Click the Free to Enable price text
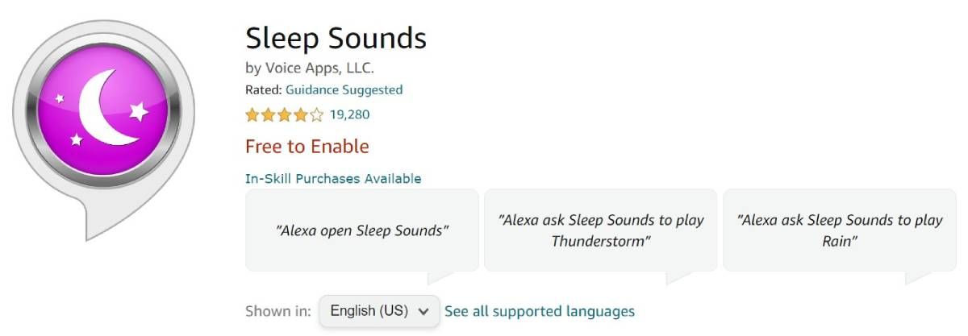The width and height of the screenshot is (968, 336). 307,147
